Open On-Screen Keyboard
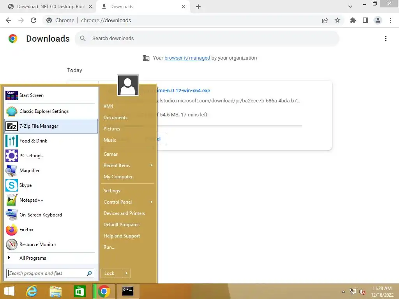The height and width of the screenshot is (299, 399). point(51,215)
